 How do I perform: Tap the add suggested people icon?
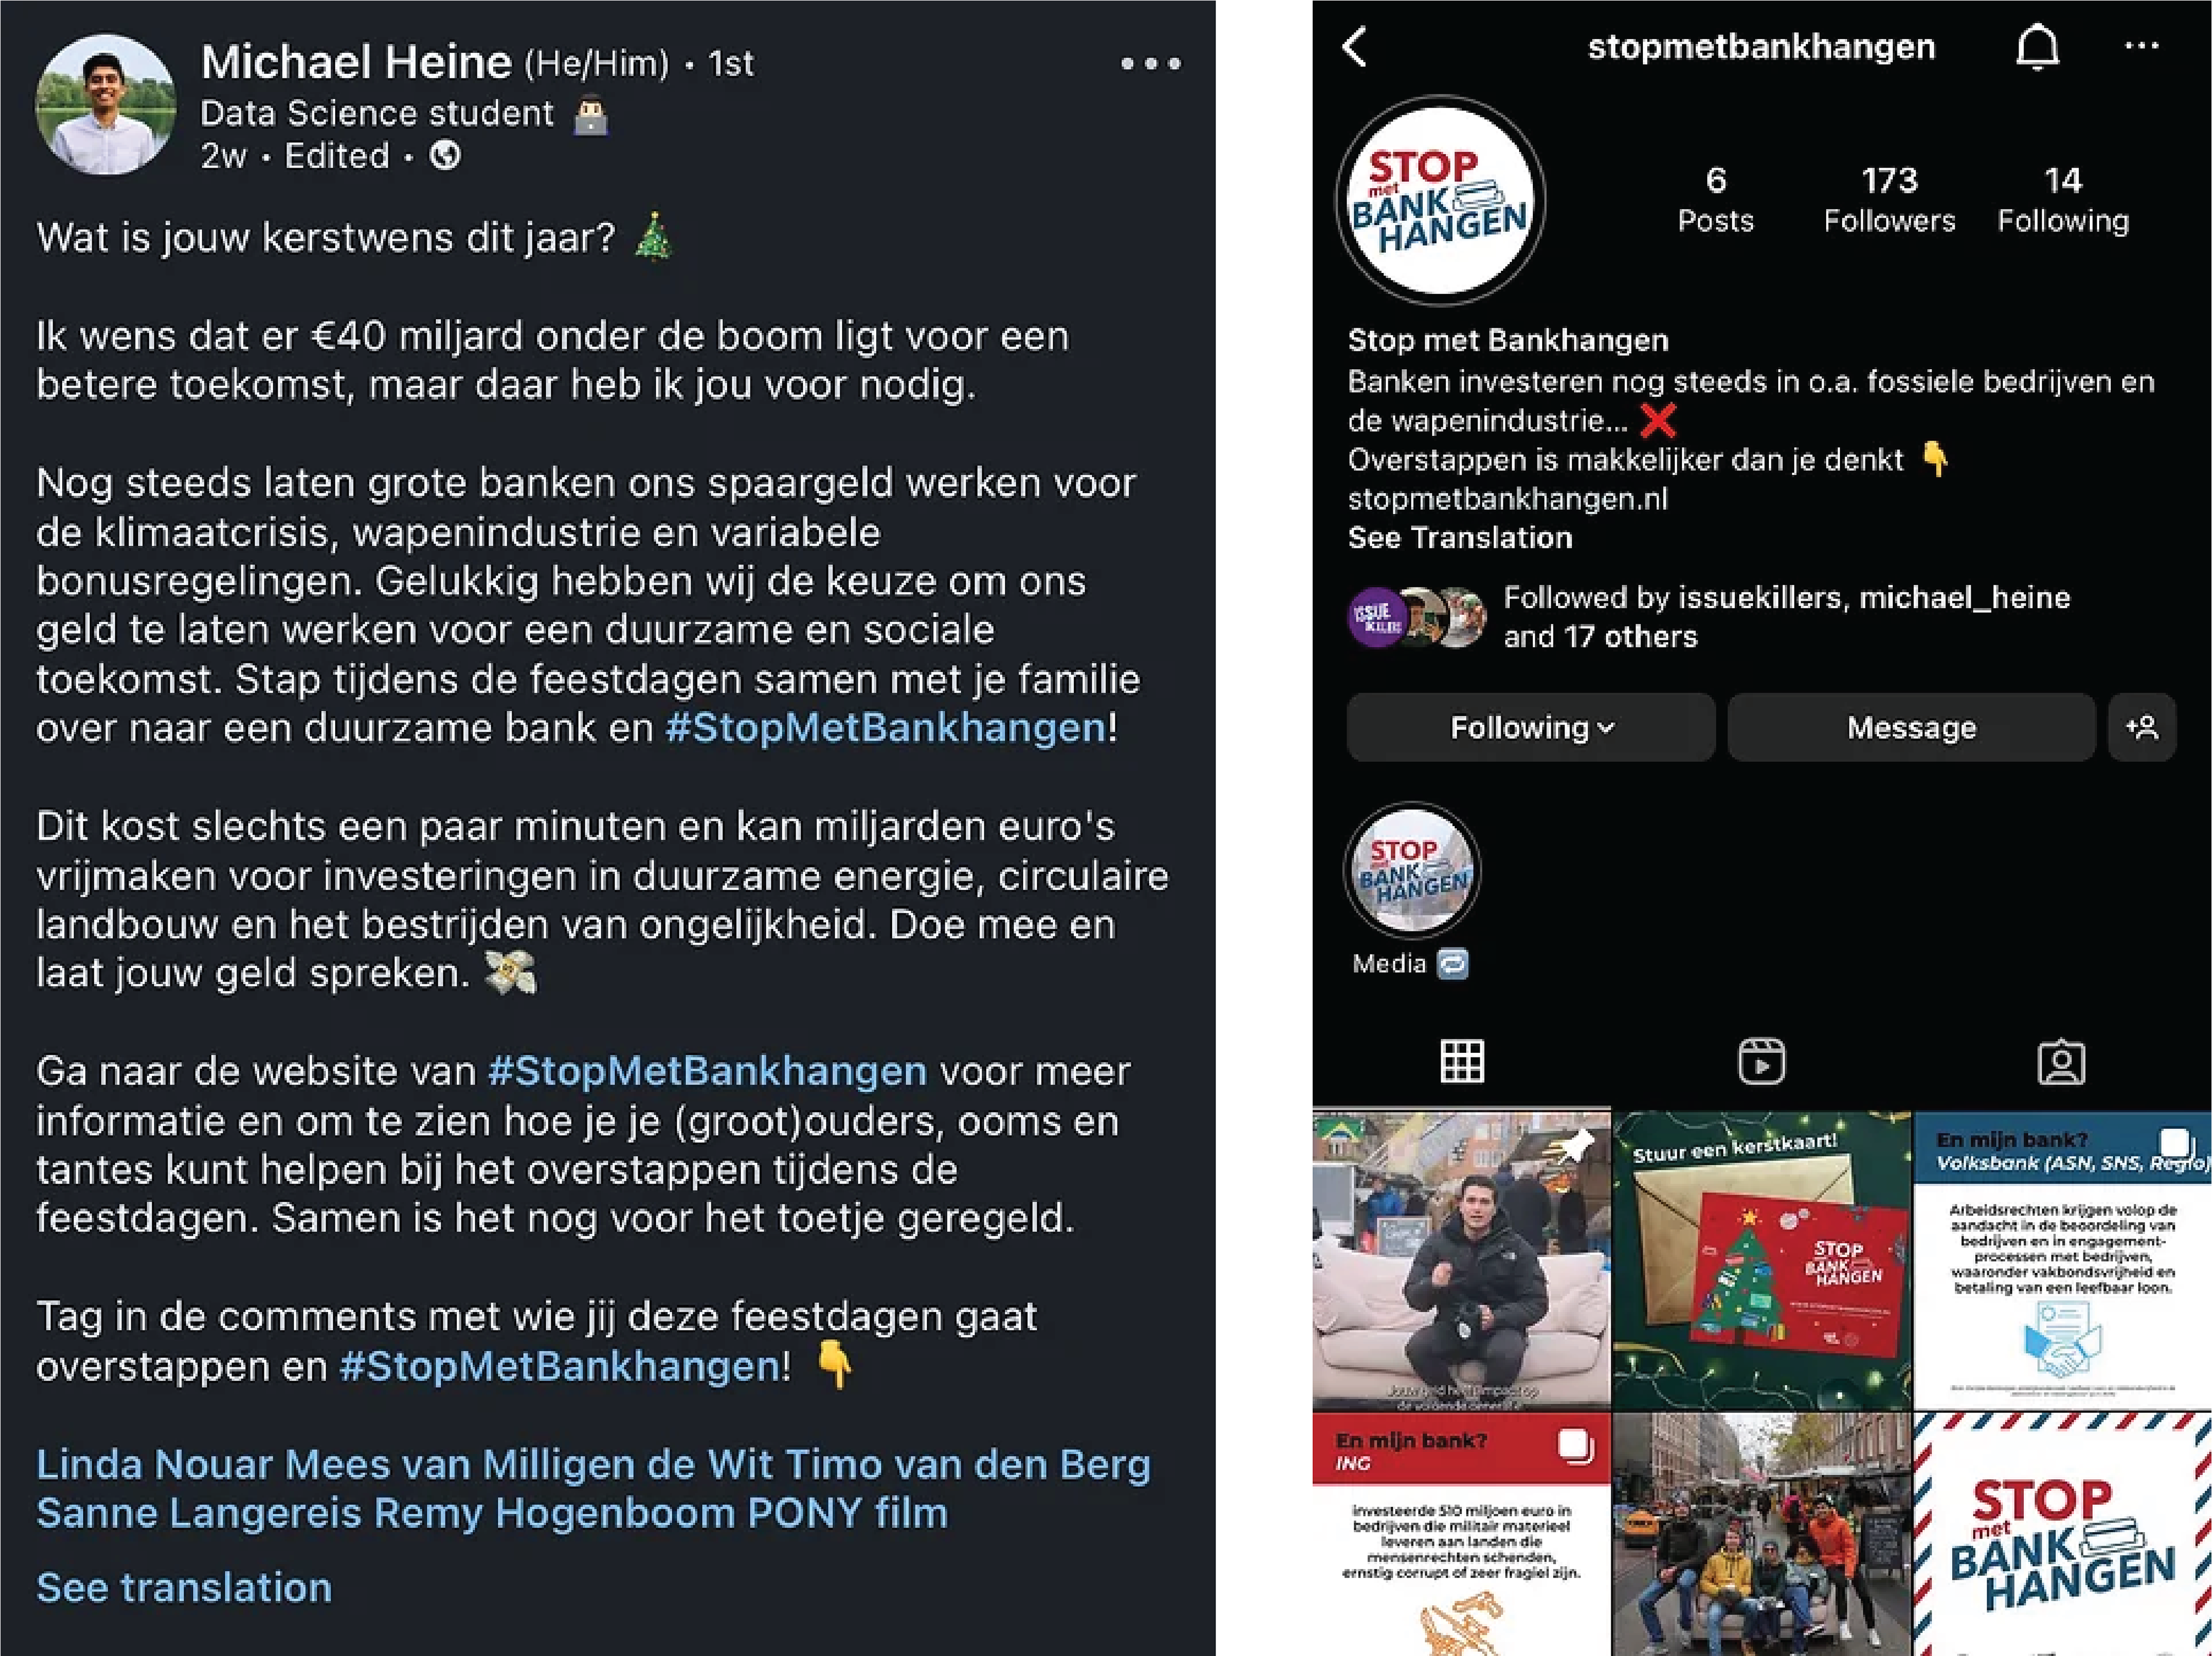[2142, 727]
